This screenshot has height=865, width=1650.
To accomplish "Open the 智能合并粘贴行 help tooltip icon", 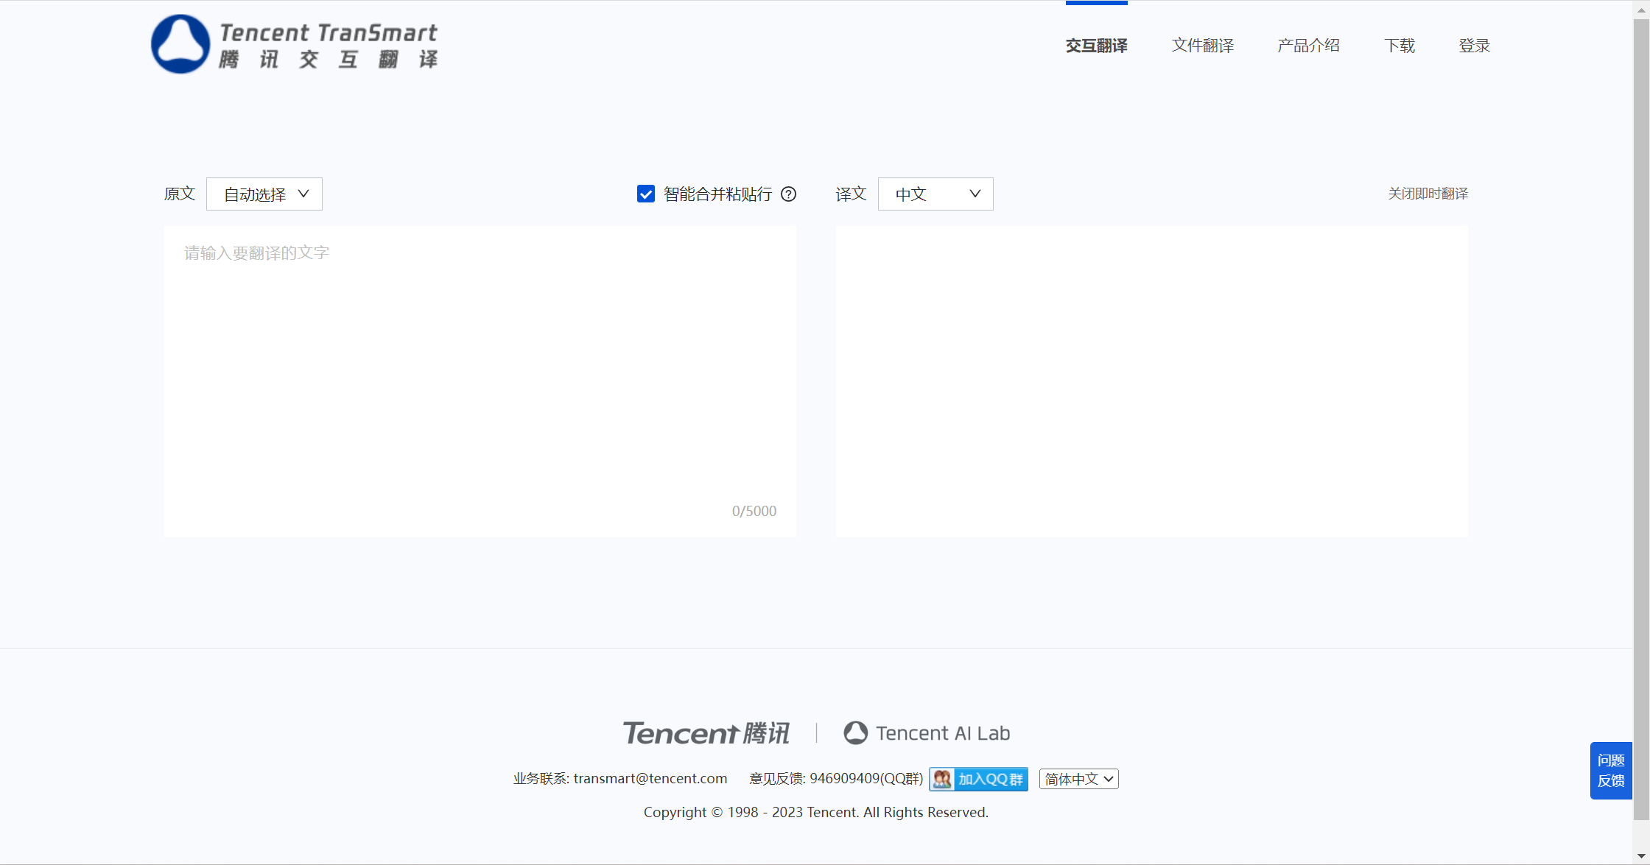I will [x=789, y=194].
